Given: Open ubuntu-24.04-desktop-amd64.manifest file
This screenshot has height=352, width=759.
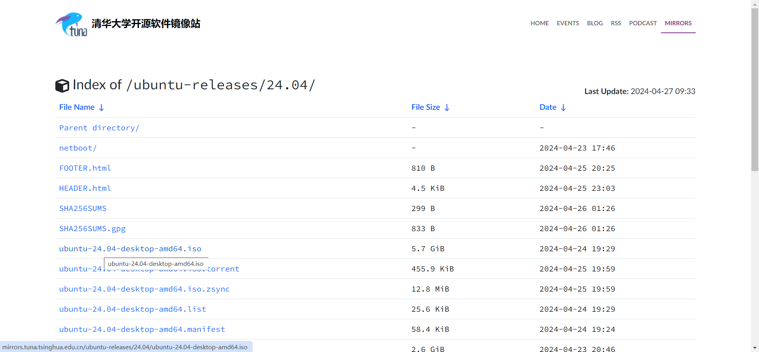Looking at the screenshot, I should (x=142, y=329).
